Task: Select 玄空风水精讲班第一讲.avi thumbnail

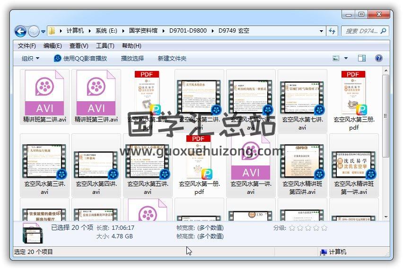Action: 354,165
